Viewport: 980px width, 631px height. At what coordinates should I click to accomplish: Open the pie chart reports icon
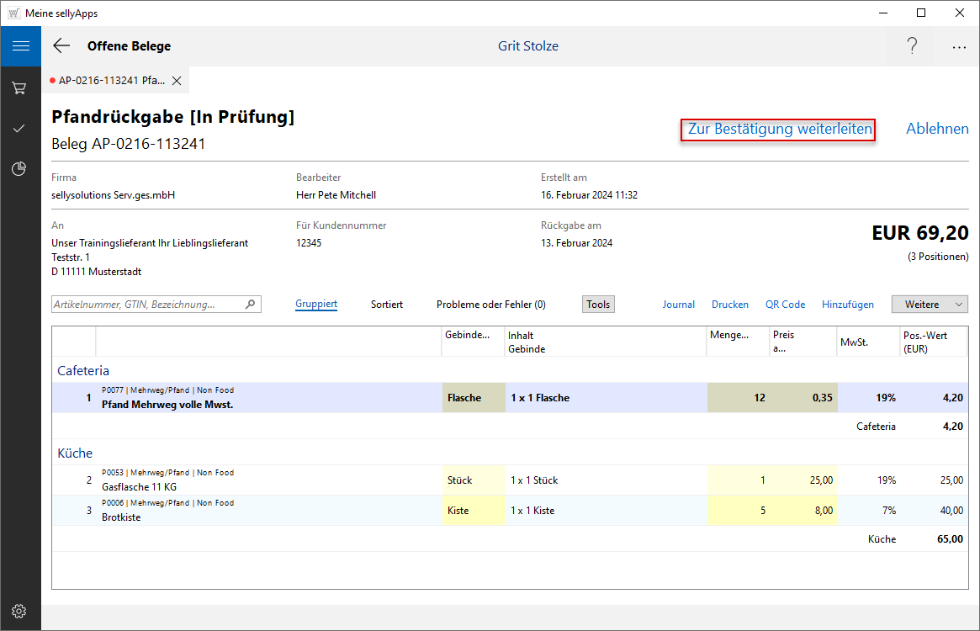(19, 169)
